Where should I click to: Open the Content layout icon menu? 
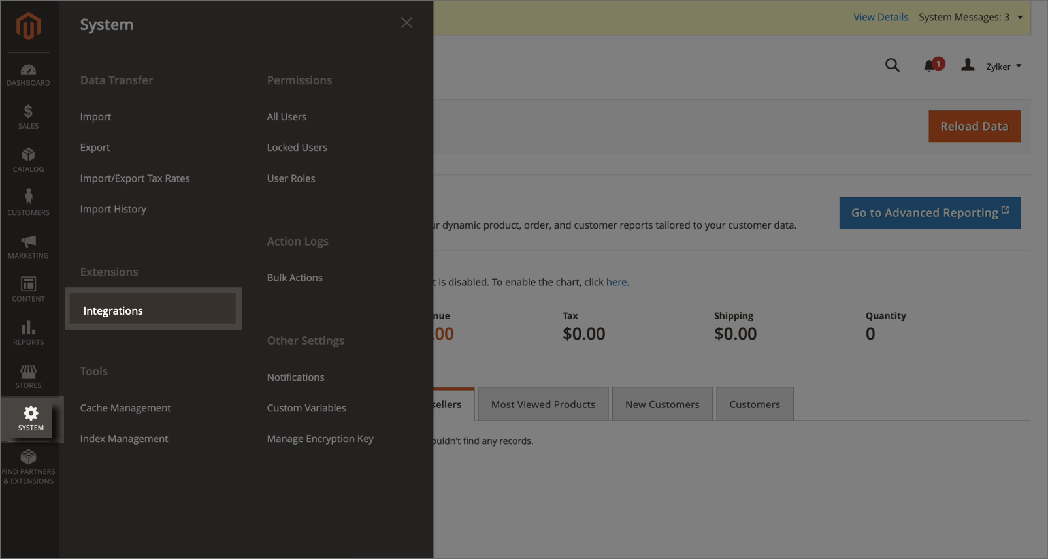[x=28, y=289]
